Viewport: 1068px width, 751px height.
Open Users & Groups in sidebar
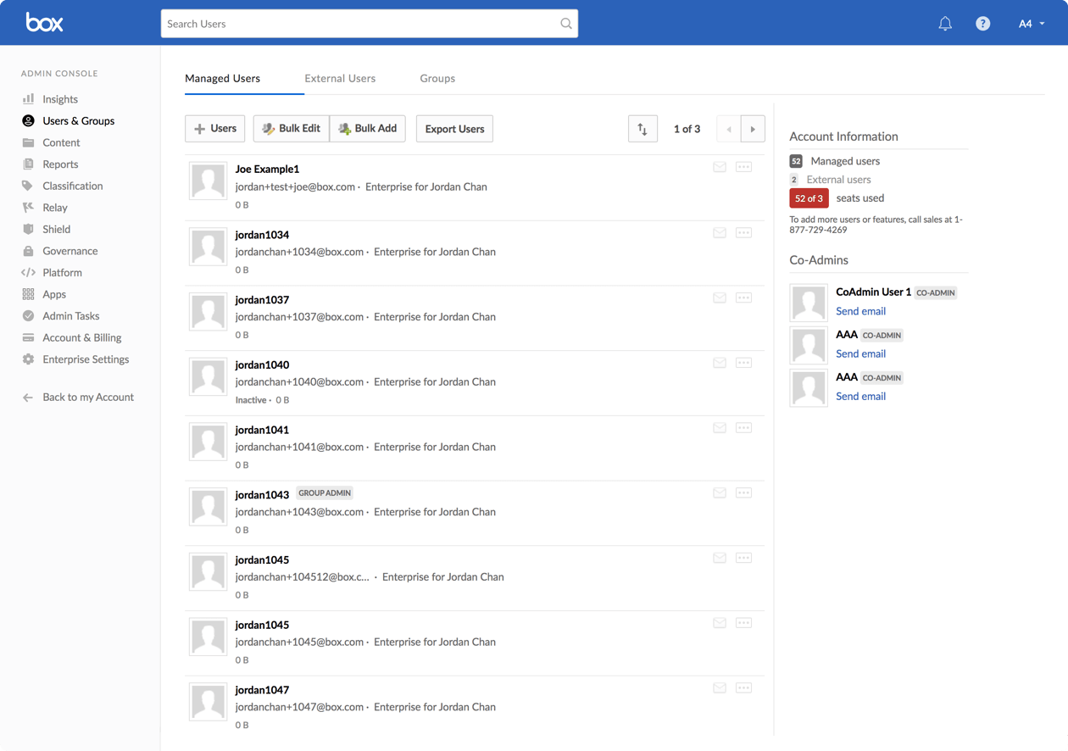[78, 121]
